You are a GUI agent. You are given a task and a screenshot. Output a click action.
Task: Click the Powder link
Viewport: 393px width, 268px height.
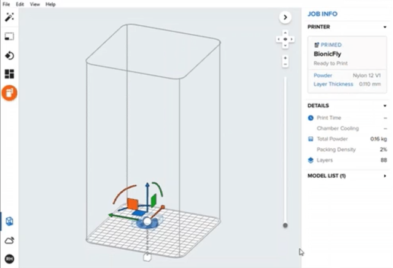tap(323, 75)
